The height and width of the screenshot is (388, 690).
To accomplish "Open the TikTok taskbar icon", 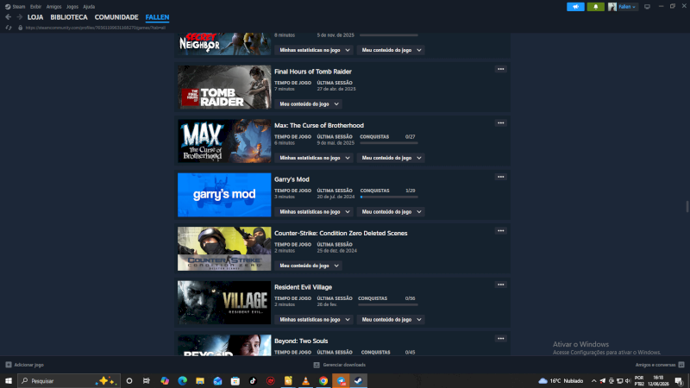I will pos(253,380).
